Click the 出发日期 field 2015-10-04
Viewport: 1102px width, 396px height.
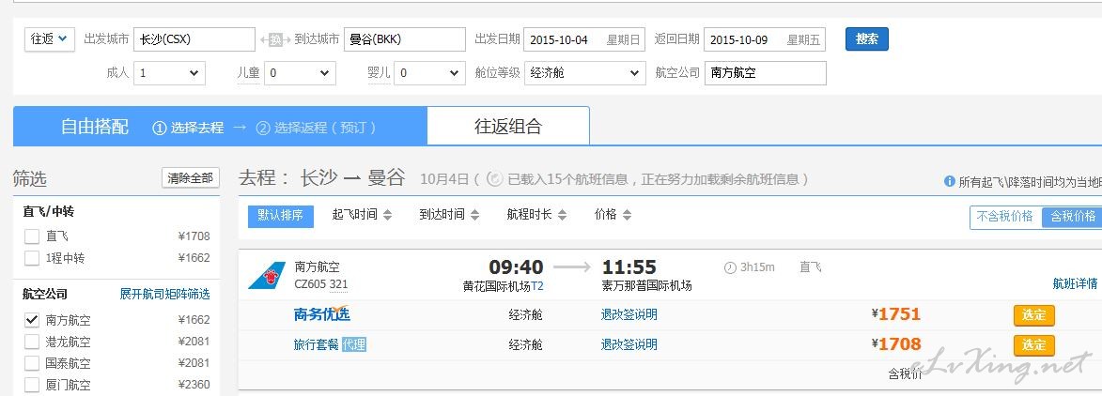[x=584, y=39]
